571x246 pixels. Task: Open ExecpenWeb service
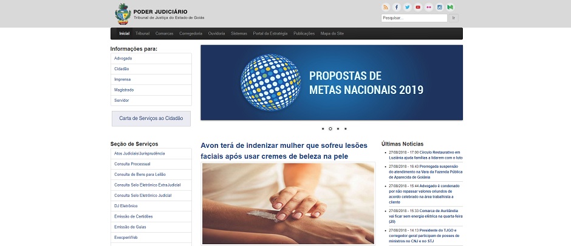(x=151, y=238)
